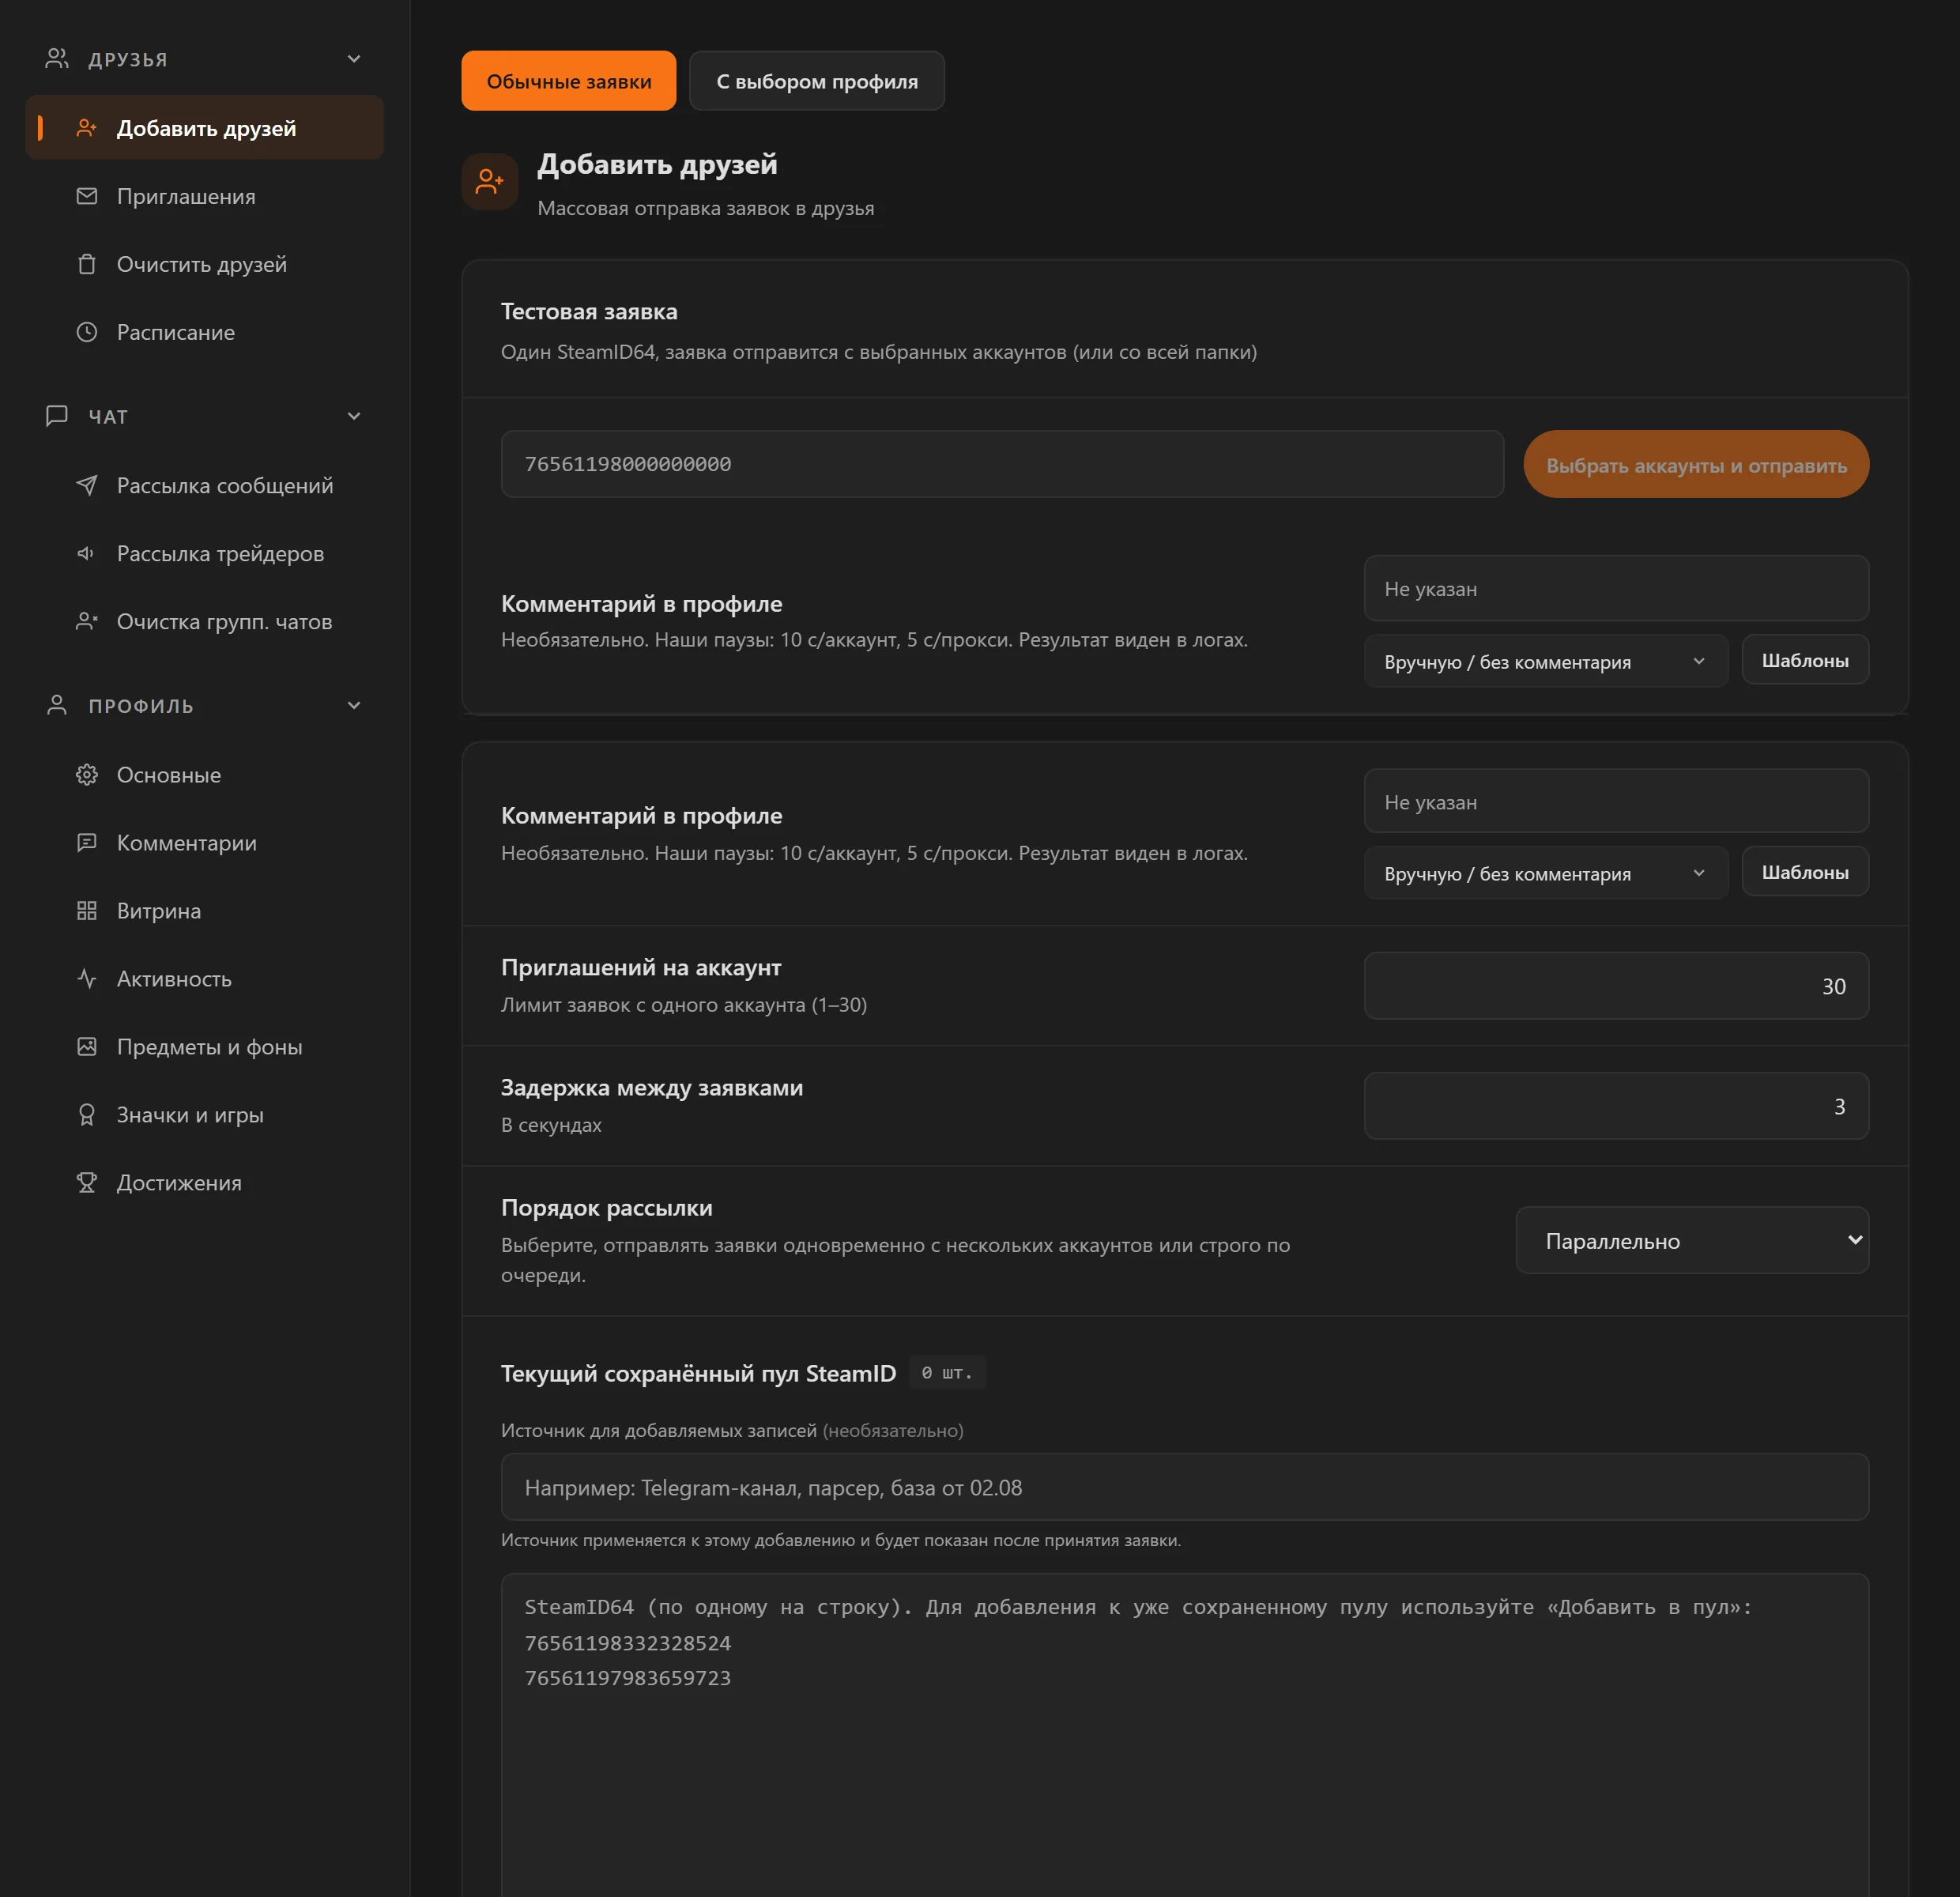Click the Значки и игры badge icon

87,1114
